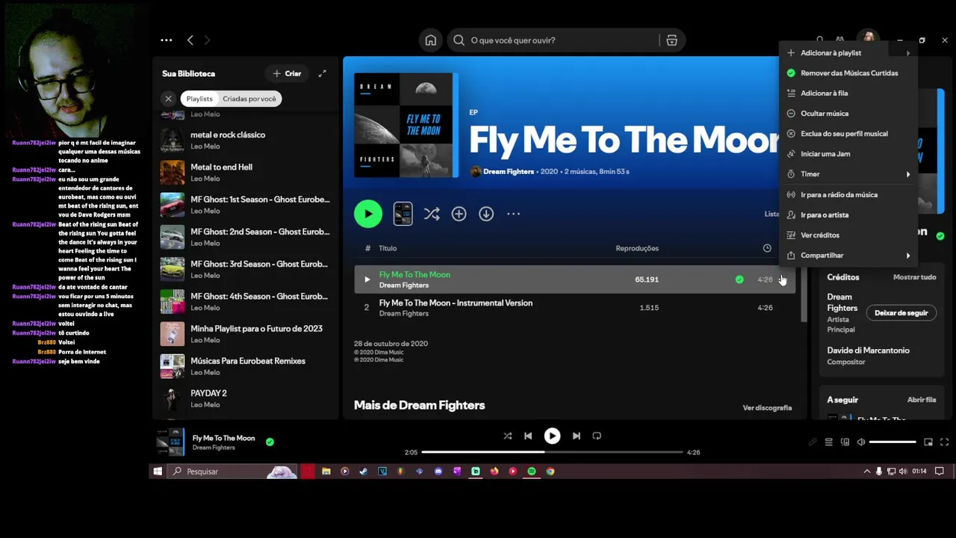Select Ir para a rádio da música
This screenshot has height=538, width=956.
coord(848,195)
